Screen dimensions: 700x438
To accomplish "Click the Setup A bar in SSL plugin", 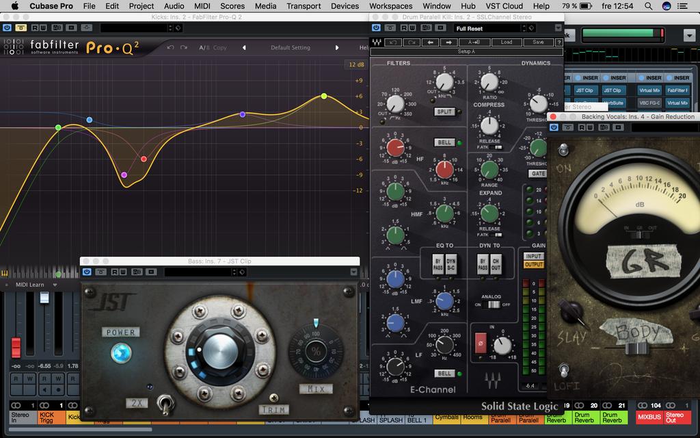I will [x=466, y=51].
